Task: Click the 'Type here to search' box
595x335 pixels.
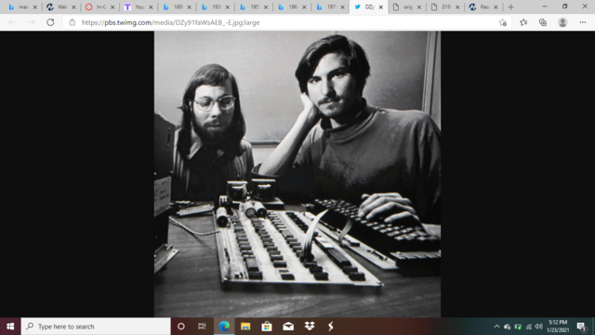Action: tap(96, 327)
